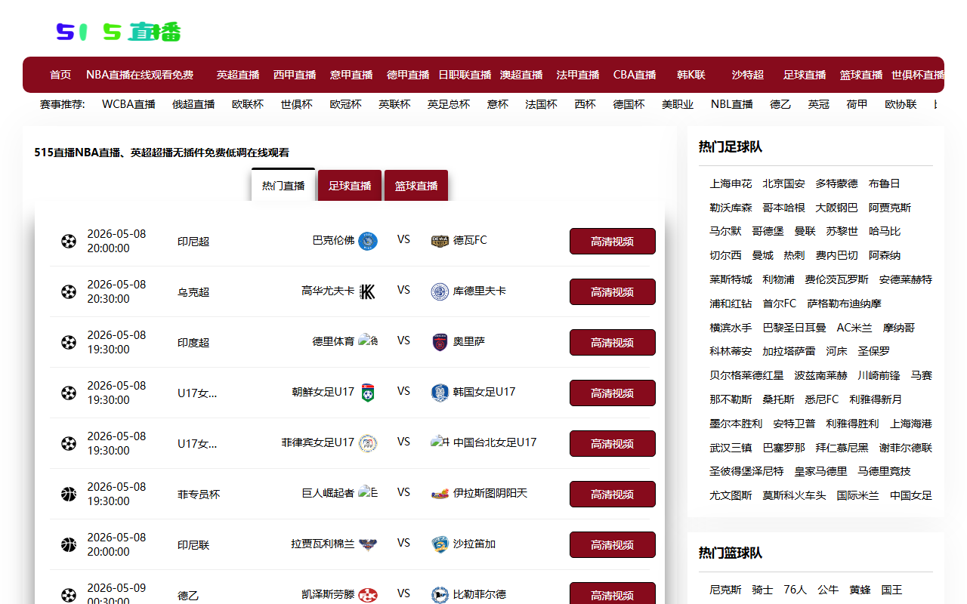Open 北京国安 team link
Screen dimensions: 967x604
783,183
